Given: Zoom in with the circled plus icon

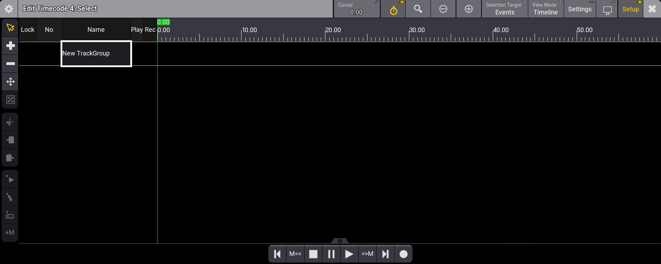Looking at the screenshot, I should pos(468,9).
